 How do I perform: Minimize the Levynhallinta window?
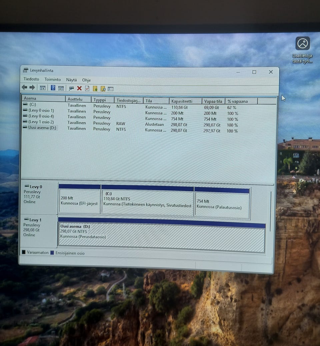(238, 72)
